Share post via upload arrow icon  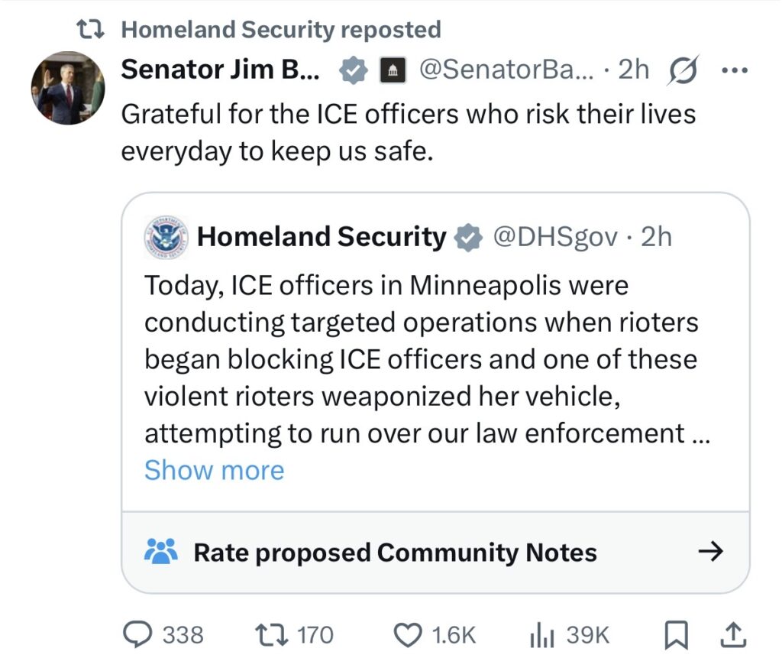(x=731, y=634)
